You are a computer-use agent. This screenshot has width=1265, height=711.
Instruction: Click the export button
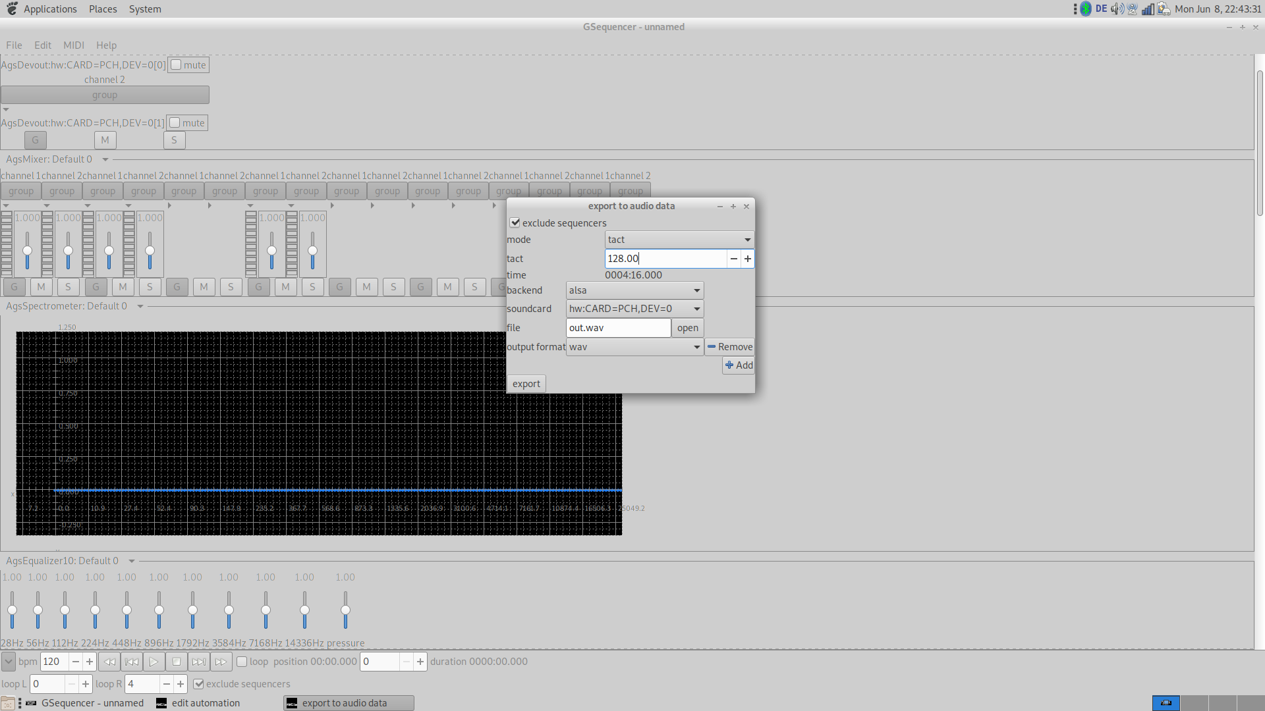[x=526, y=384]
